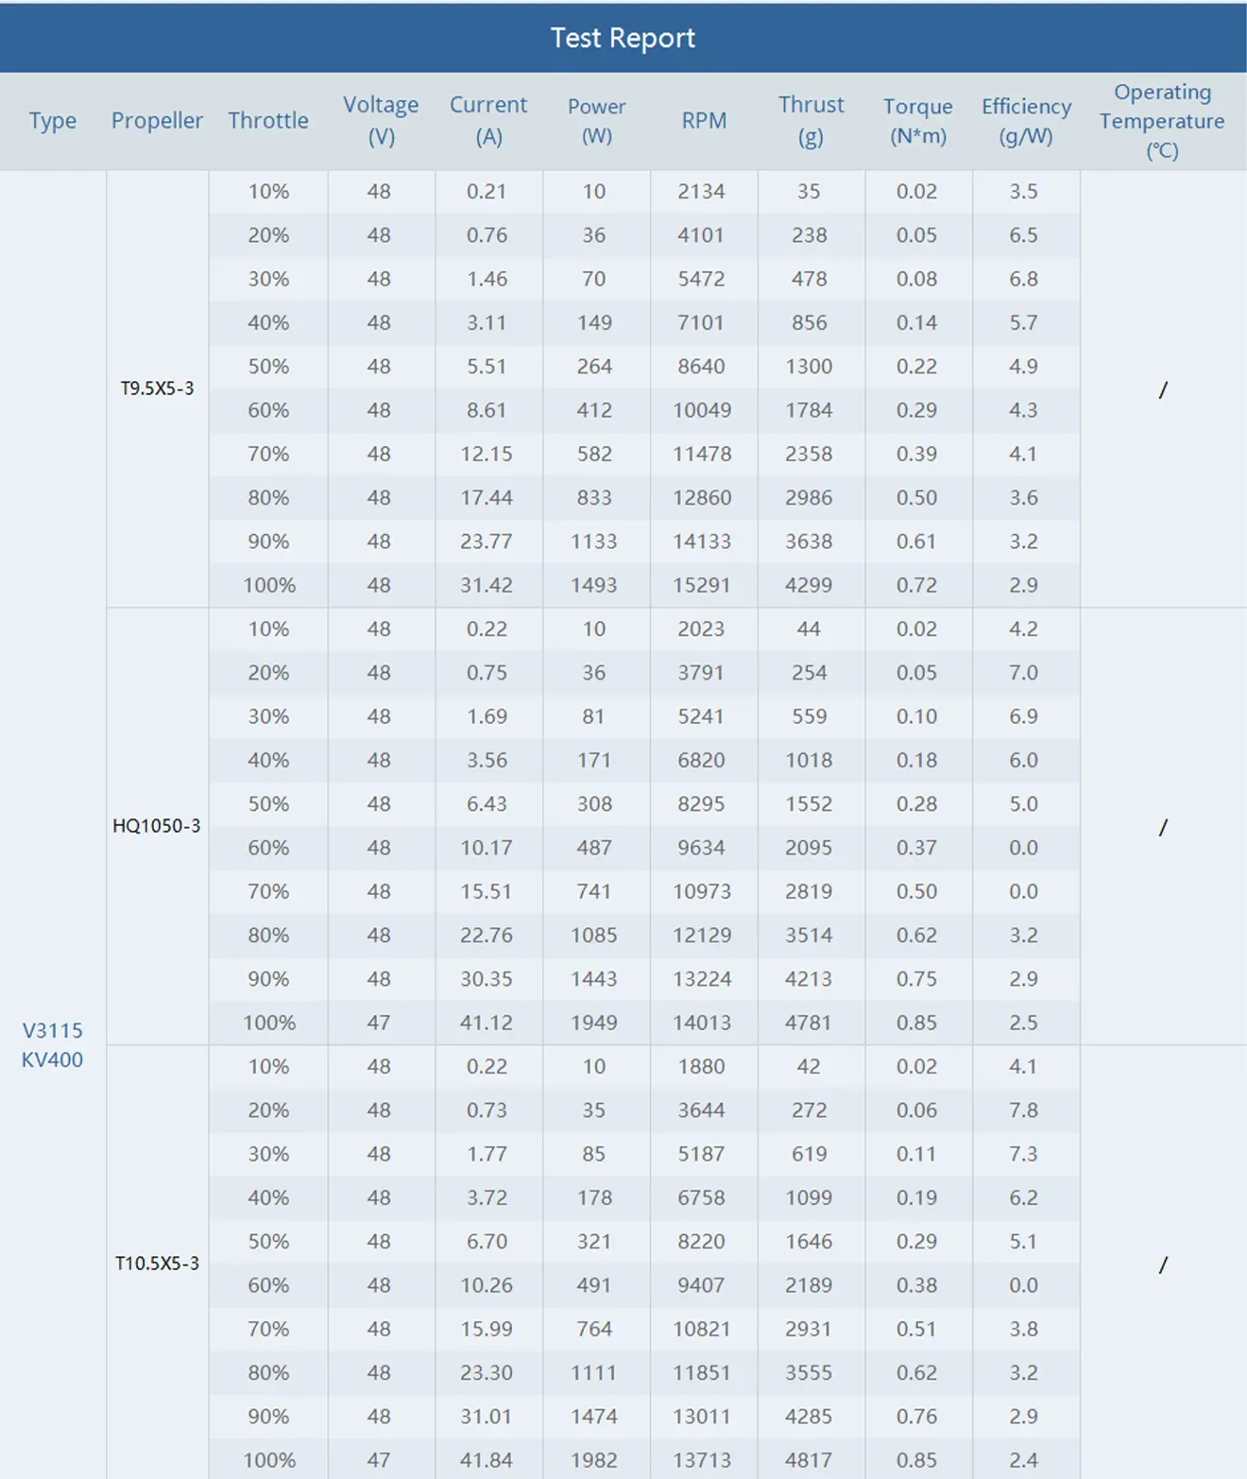
Task: Select the 1982 power value for T10.5X5-3
Action: tap(596, 1459)
